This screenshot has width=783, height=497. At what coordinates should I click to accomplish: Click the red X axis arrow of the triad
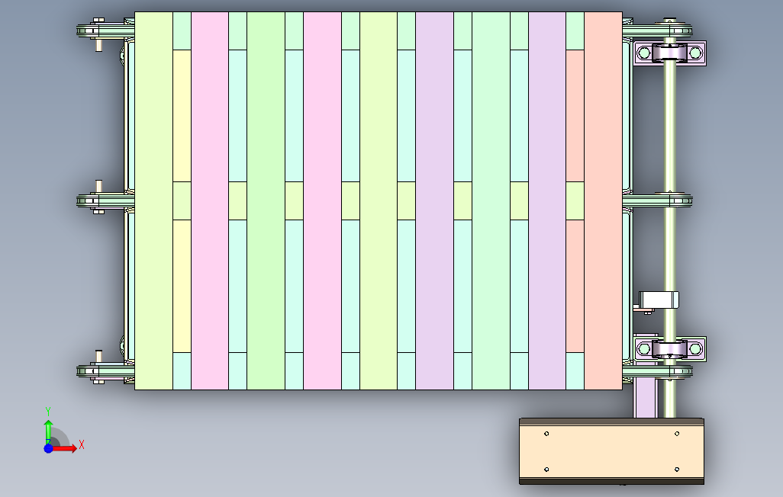65,449
